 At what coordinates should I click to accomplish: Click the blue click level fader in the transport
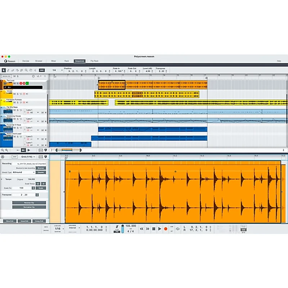[123, 229]
